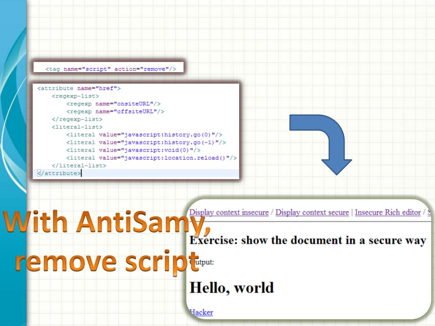Click the attribute name="href" opening line

coord(79,88)
